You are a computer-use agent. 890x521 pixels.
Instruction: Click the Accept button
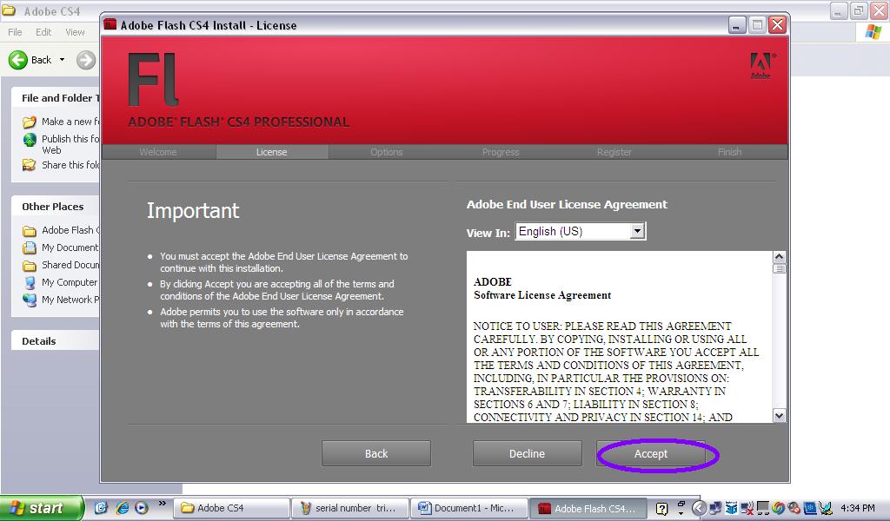650,453
